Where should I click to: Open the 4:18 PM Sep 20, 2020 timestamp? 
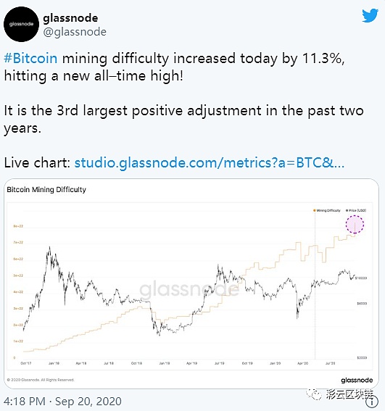62,402
